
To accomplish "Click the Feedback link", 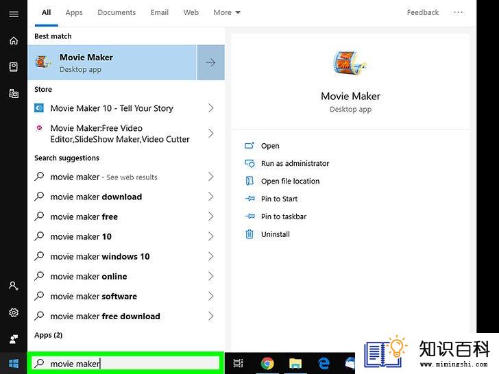I will click(423, 12).
